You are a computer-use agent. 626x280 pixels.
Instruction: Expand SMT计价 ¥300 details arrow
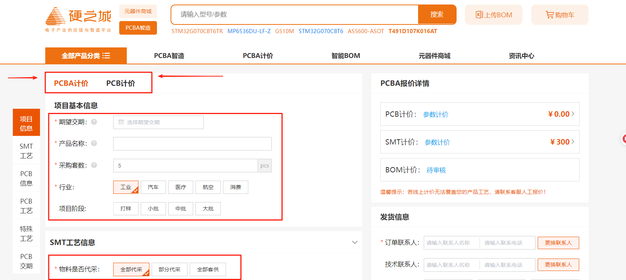tap(573, 142)
